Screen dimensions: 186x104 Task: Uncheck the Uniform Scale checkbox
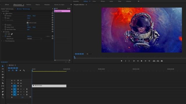point(28,23)
